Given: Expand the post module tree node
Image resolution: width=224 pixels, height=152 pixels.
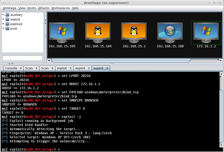Looking at the screenshot, I should coord(3,28).
